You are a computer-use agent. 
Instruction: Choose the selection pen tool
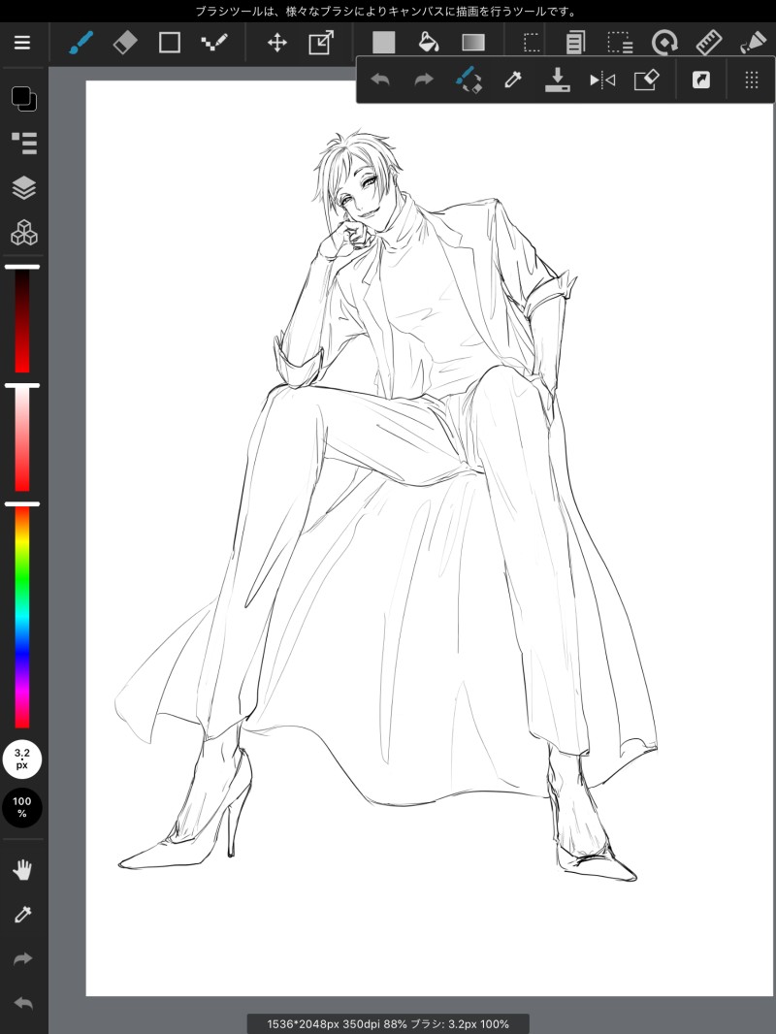(x=620, y=43)
